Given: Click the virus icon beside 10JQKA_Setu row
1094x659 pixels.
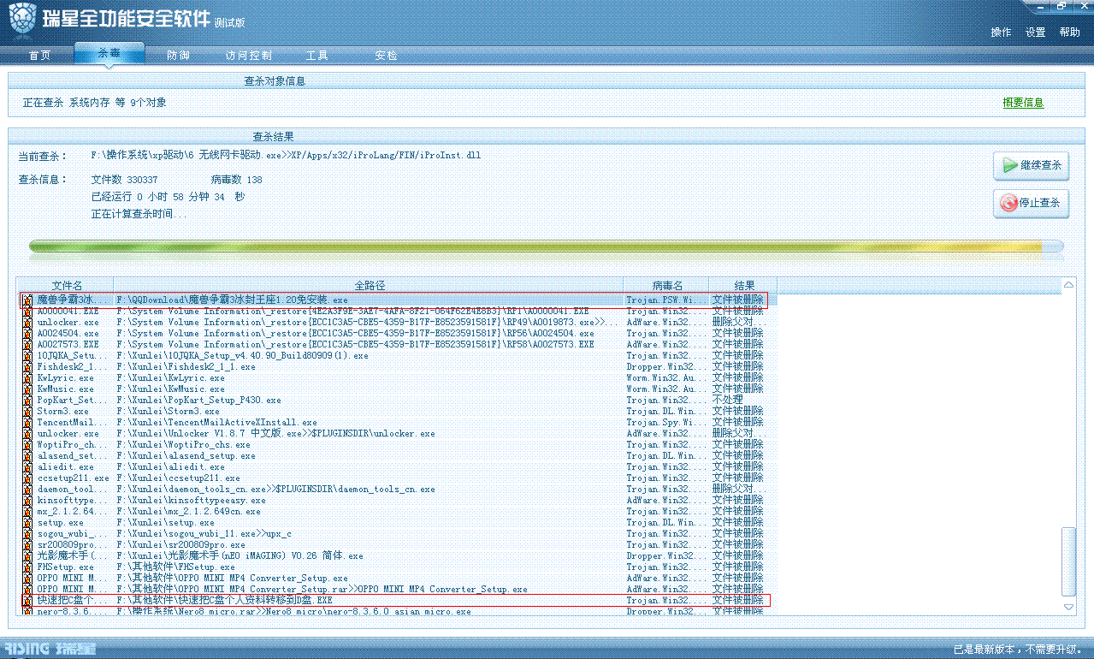Looking at the screenshot, I should pyautogui.click(x=27, y=356).
